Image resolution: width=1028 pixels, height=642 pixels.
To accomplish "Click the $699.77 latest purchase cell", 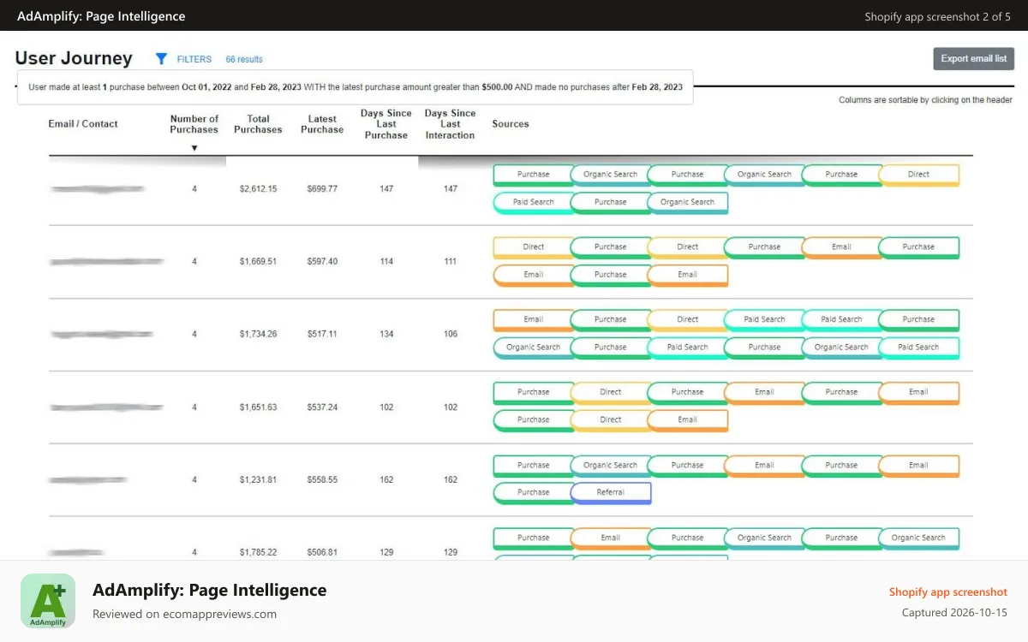I will pos(322,188).
